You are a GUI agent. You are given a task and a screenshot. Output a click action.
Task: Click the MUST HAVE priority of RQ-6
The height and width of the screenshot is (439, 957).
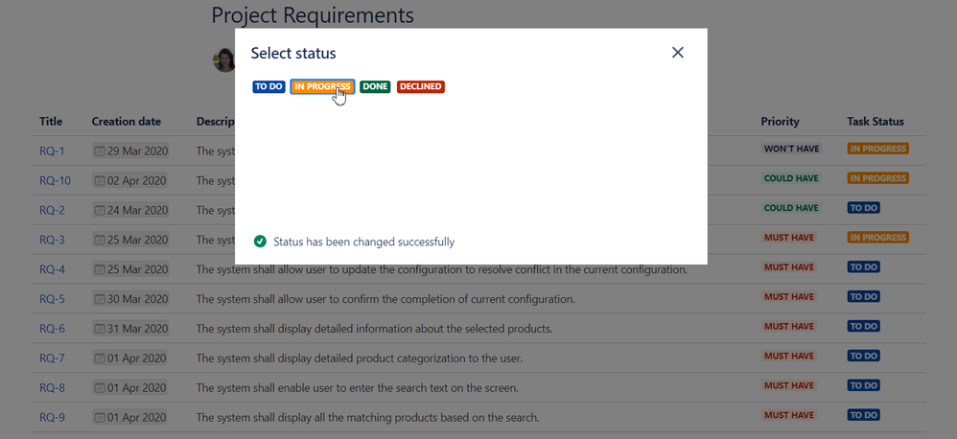pyautogui.click(x=789, y=326)
